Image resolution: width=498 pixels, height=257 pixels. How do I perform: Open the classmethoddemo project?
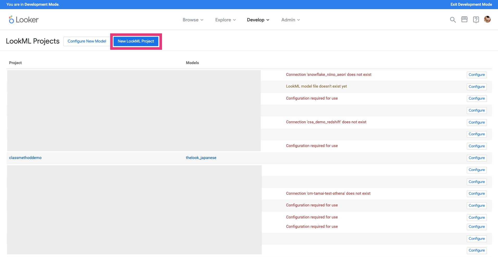(x=25, y=157)
